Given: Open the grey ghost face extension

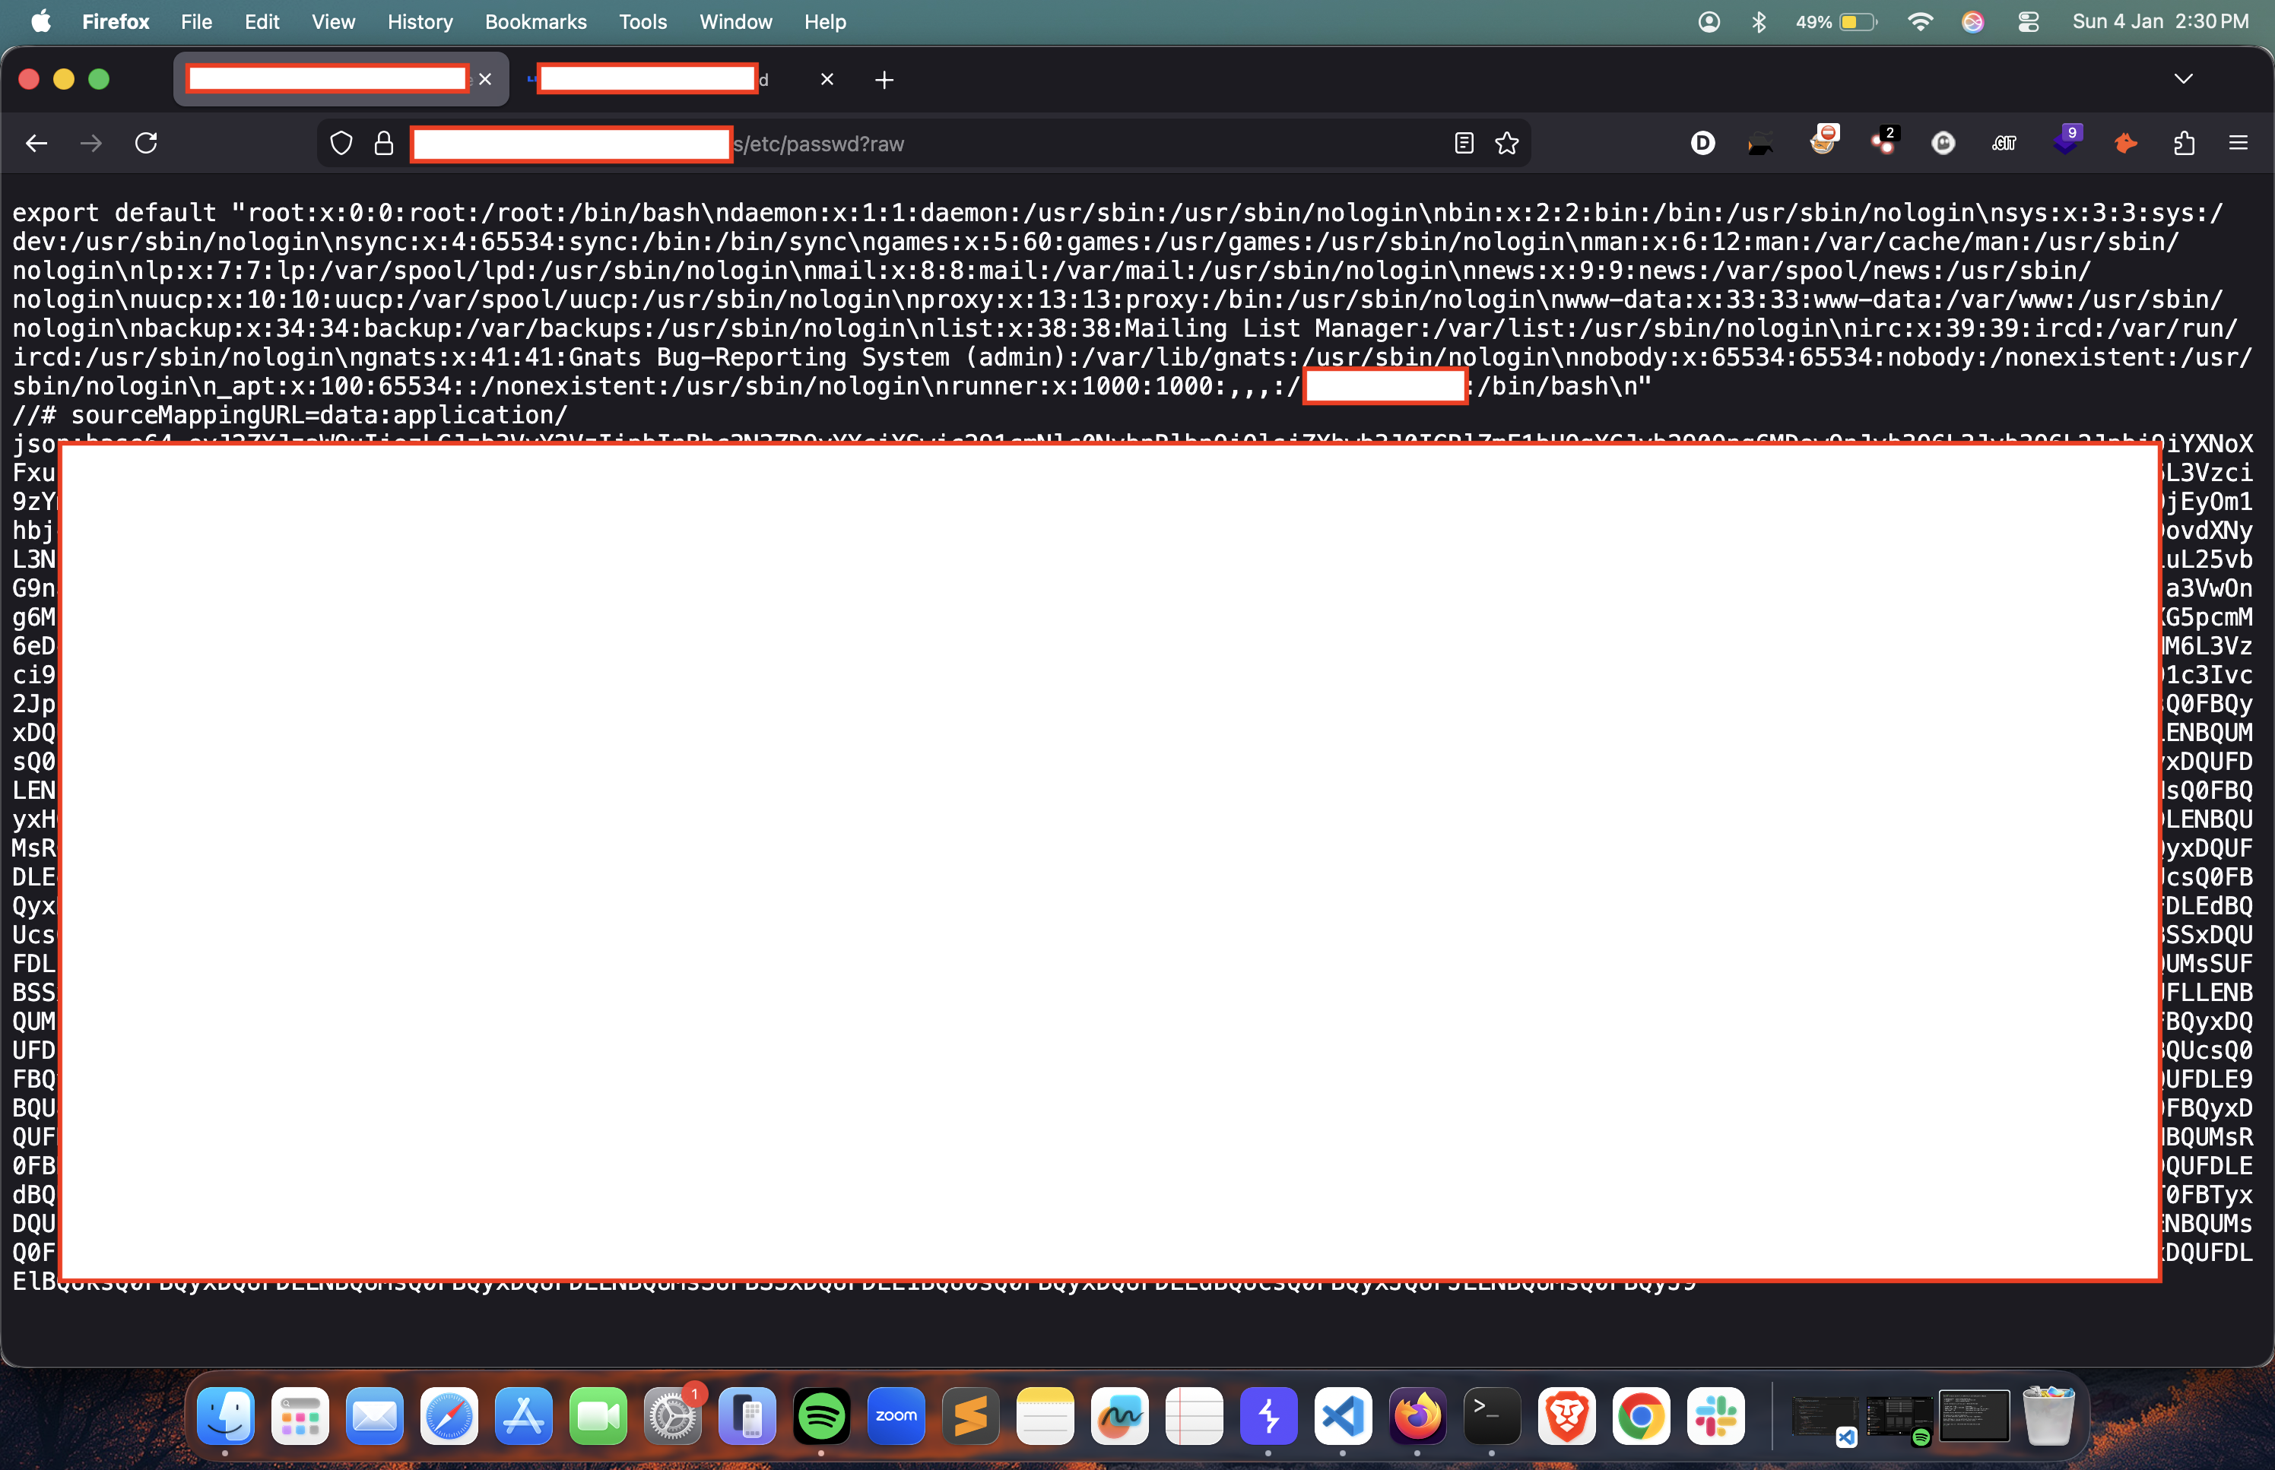Looking at the screenshot, I should click(1943, 143).
